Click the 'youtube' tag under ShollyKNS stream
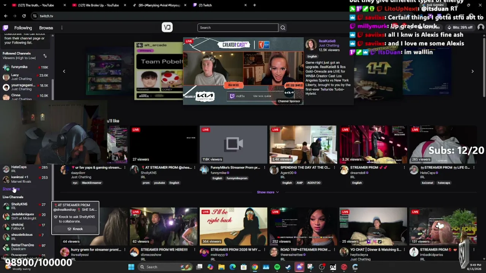 159,183
